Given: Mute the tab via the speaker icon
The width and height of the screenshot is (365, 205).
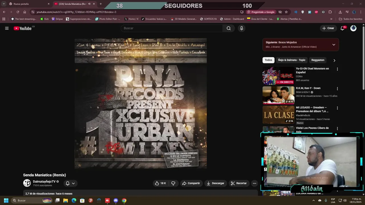Looking at the screenshot, I should point(89,4).
